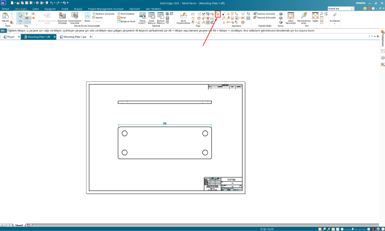Click the Kesit Düzlemi button
This screenshot has width=385, height=231.
[x=126, y=13]
